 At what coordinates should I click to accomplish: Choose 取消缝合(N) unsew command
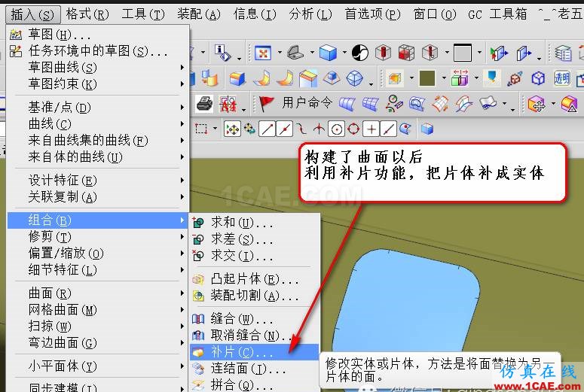point(255,335)
